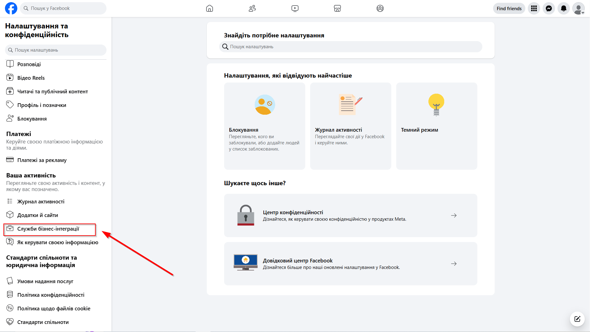Click the sidebar Блокування person icon

(10, 118)
